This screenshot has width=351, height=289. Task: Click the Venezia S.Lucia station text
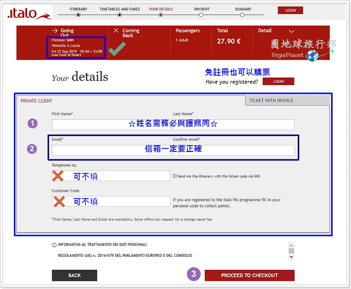[65, 46]
